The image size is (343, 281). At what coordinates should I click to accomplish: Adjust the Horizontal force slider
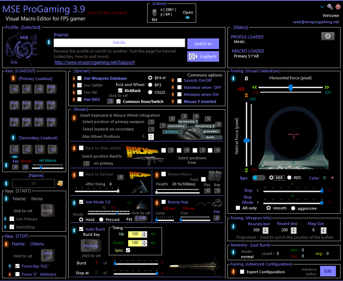click(x=291, y=87)
